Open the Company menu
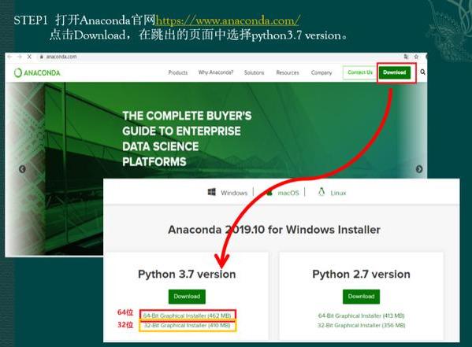Viewport: 472px width, 347px height. point(321,72)
